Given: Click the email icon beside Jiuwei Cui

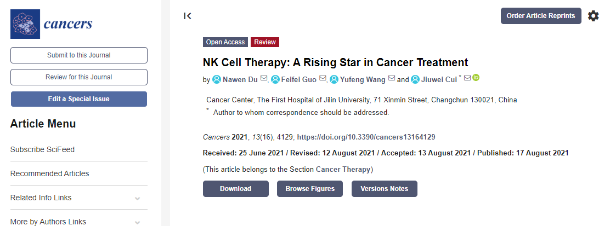Looking at the screenshot, I should pyautogui.click(x=467, y=78).
